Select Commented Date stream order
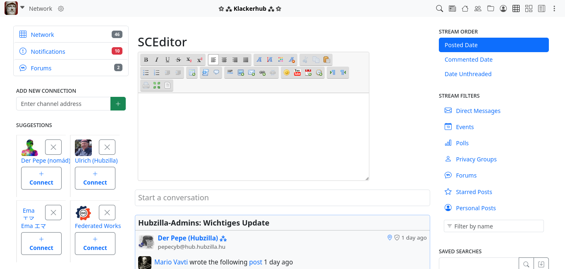The width and height of the screenshot is (565, 269). pos(468,60)
